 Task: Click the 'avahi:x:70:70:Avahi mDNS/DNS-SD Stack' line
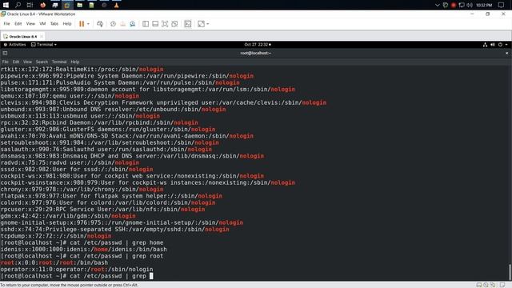(127, 136)
